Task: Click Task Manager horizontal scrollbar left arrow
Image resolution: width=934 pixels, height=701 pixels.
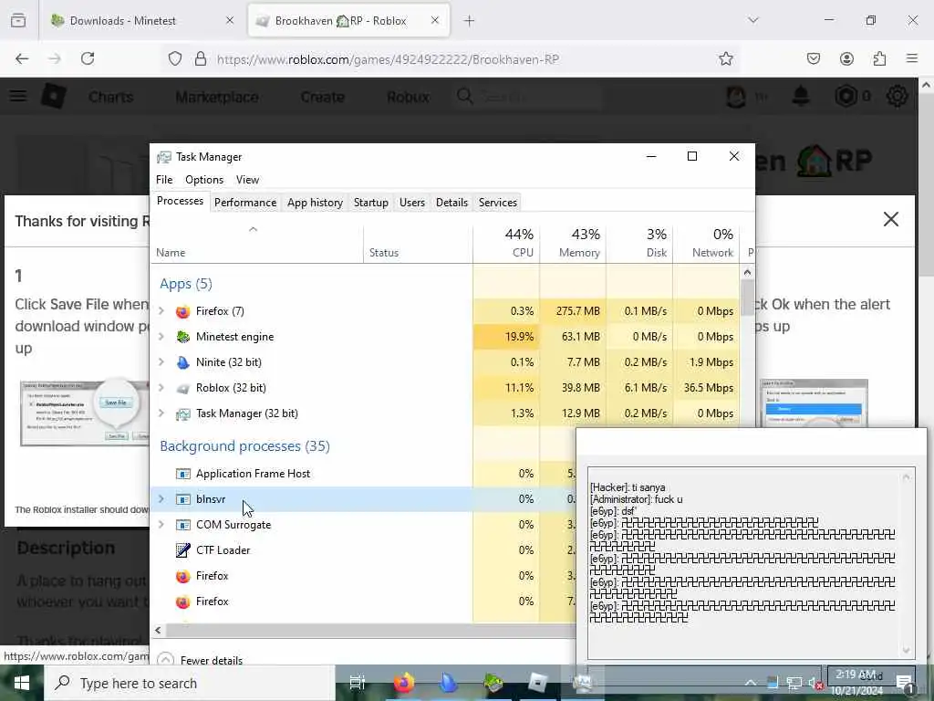Action: point(158,630)
